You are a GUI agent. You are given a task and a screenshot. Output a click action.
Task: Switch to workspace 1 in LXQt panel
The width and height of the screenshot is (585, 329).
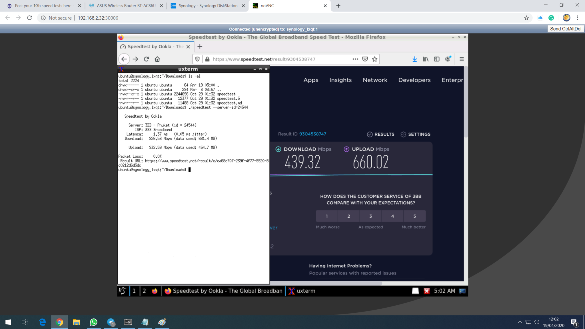134,291
